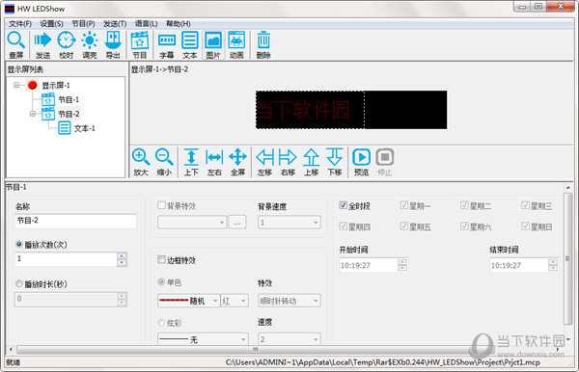
Task: Click the 名称 field containing 节目-2
Action: pos(75,221)
